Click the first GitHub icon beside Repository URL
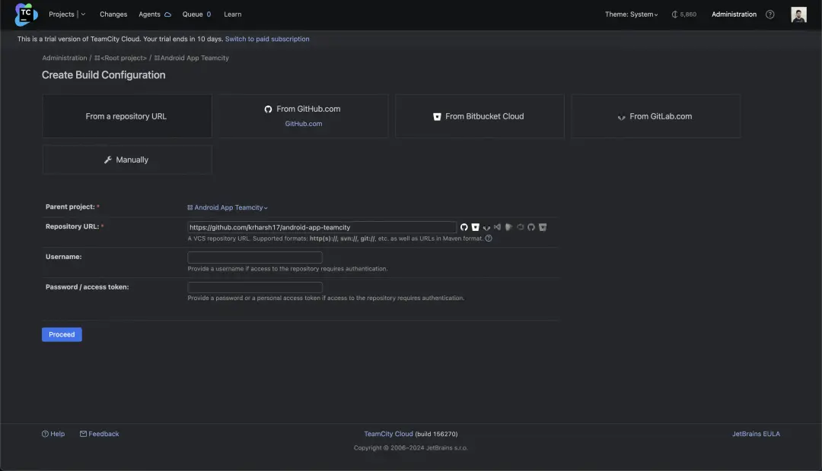 (x=464, y=227)
